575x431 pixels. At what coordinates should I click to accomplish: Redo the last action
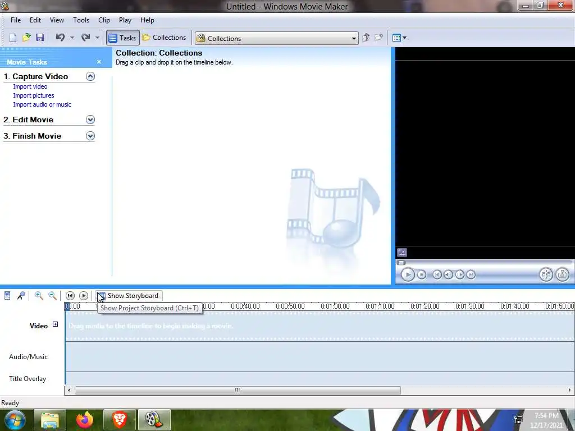coord(86,38)
